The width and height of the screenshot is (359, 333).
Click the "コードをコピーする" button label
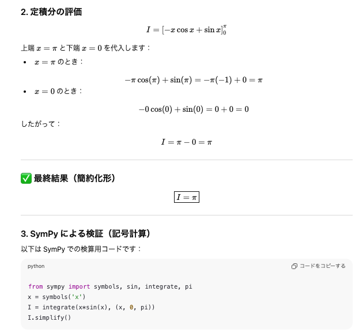tap(322, 266)
